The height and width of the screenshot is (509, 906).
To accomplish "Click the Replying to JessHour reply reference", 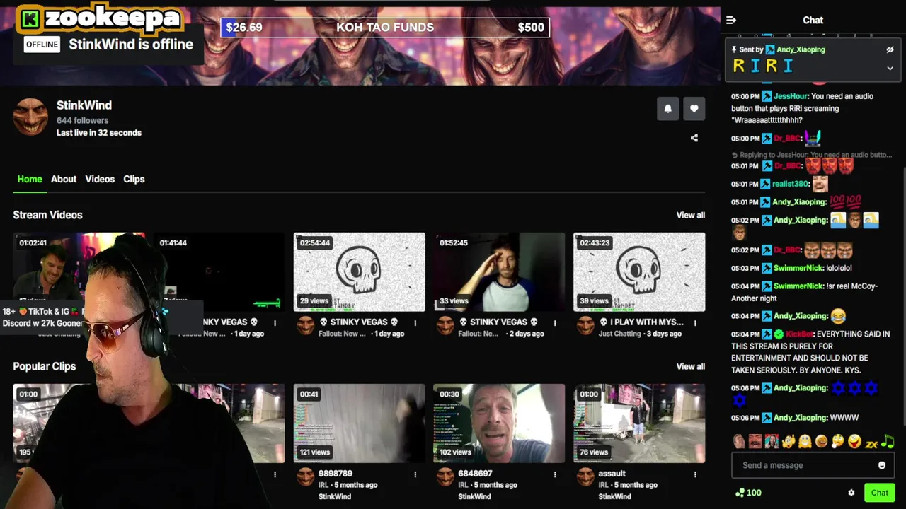I will (x=812, y=155).
